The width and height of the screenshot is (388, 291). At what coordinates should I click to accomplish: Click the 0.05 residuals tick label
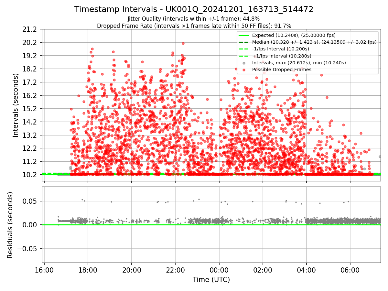tap(30, 201)
